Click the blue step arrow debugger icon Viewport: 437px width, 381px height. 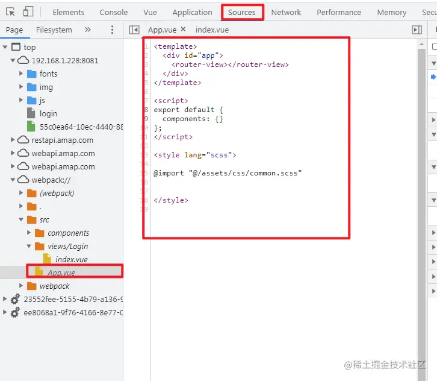pyautogui.click(x=433, y=77)
